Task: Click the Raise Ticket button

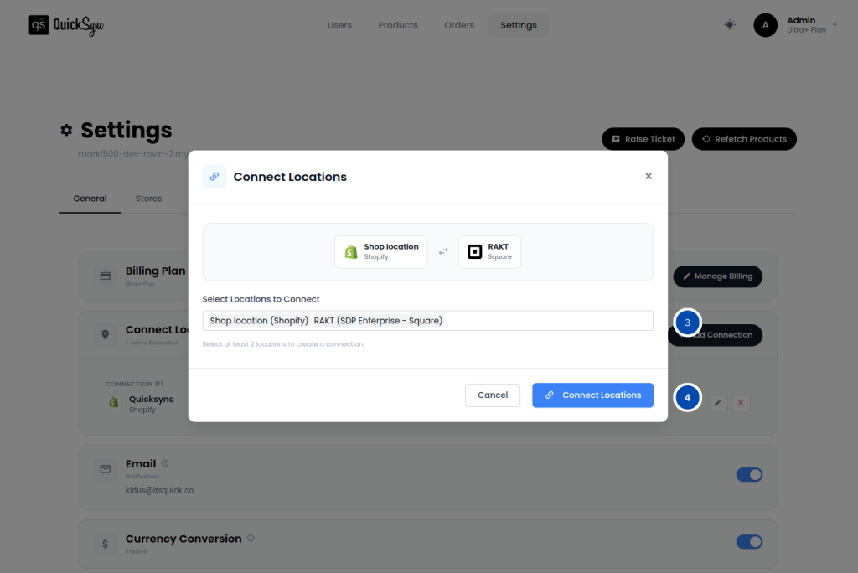Action: point(643,139)
